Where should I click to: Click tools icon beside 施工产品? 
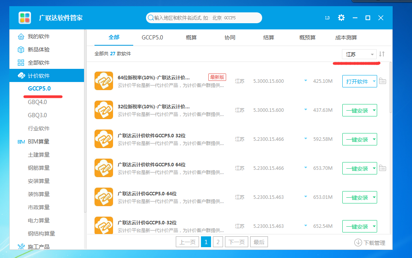21,246
